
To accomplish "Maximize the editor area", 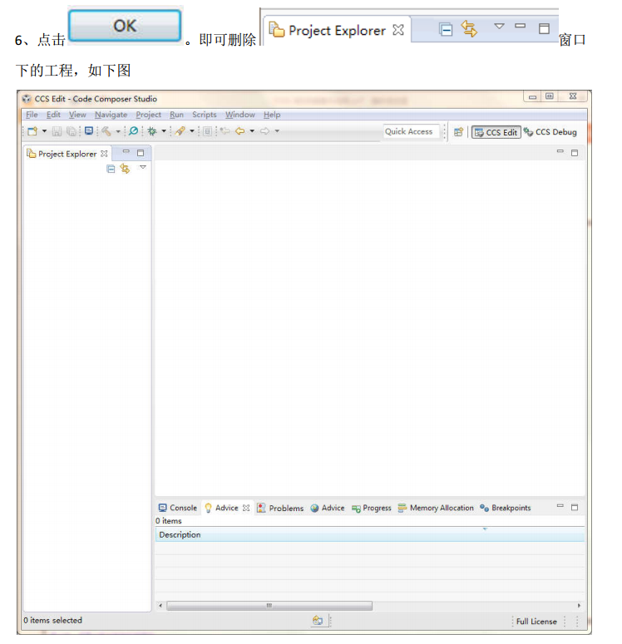I will [x=575, y=153].
